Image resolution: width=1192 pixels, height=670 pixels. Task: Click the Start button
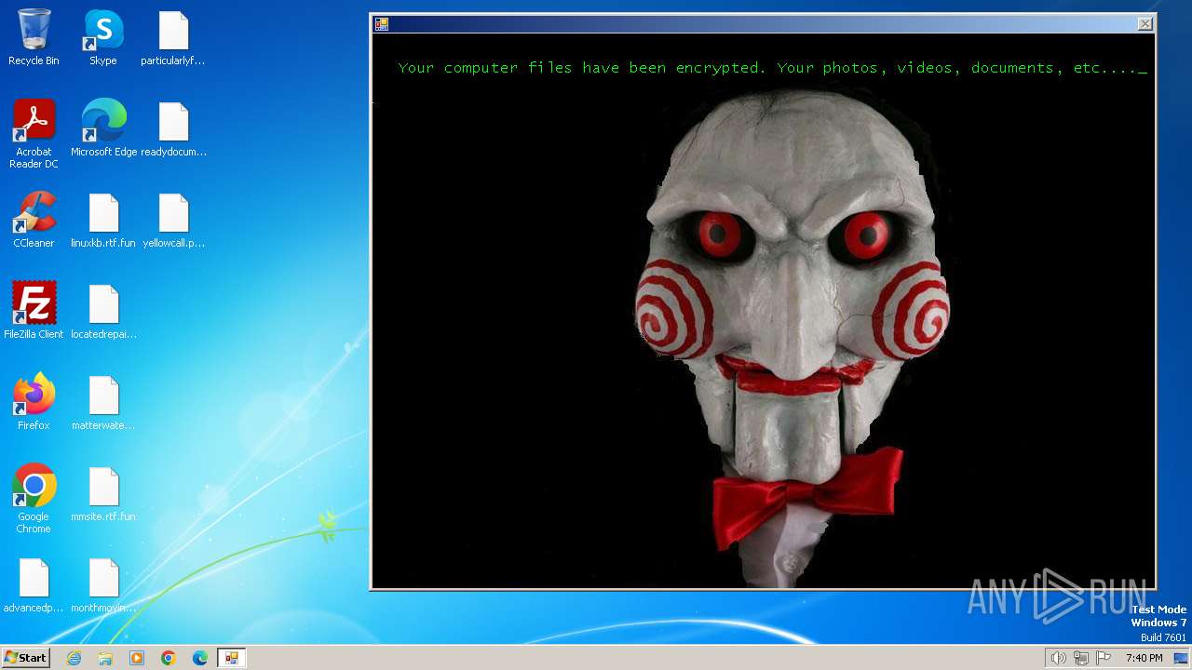(25, 658)
